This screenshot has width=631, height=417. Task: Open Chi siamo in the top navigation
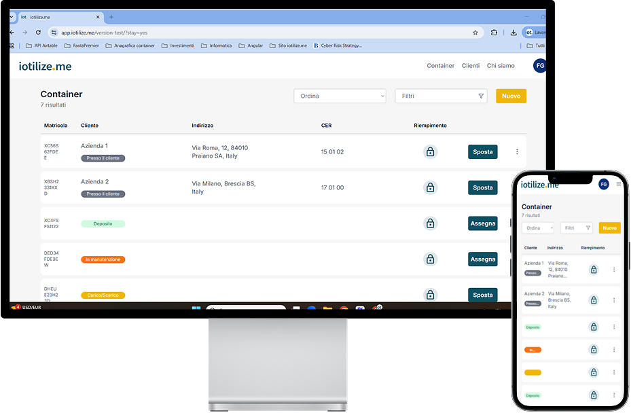click(x=501, y=66)
